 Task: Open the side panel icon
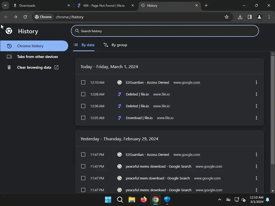coord(250,17)
